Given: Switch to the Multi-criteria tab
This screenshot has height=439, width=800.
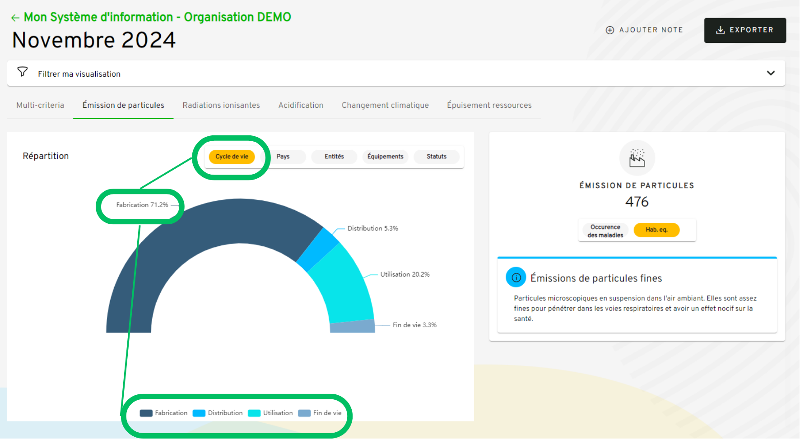Looking at the screenshot, I should coord(40,105).
